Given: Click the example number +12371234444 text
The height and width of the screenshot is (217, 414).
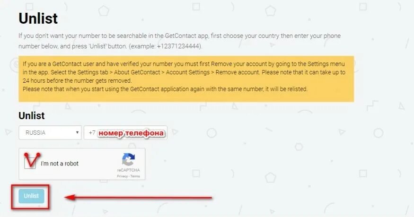Looking at the screenshot, I should pos(178,46).
